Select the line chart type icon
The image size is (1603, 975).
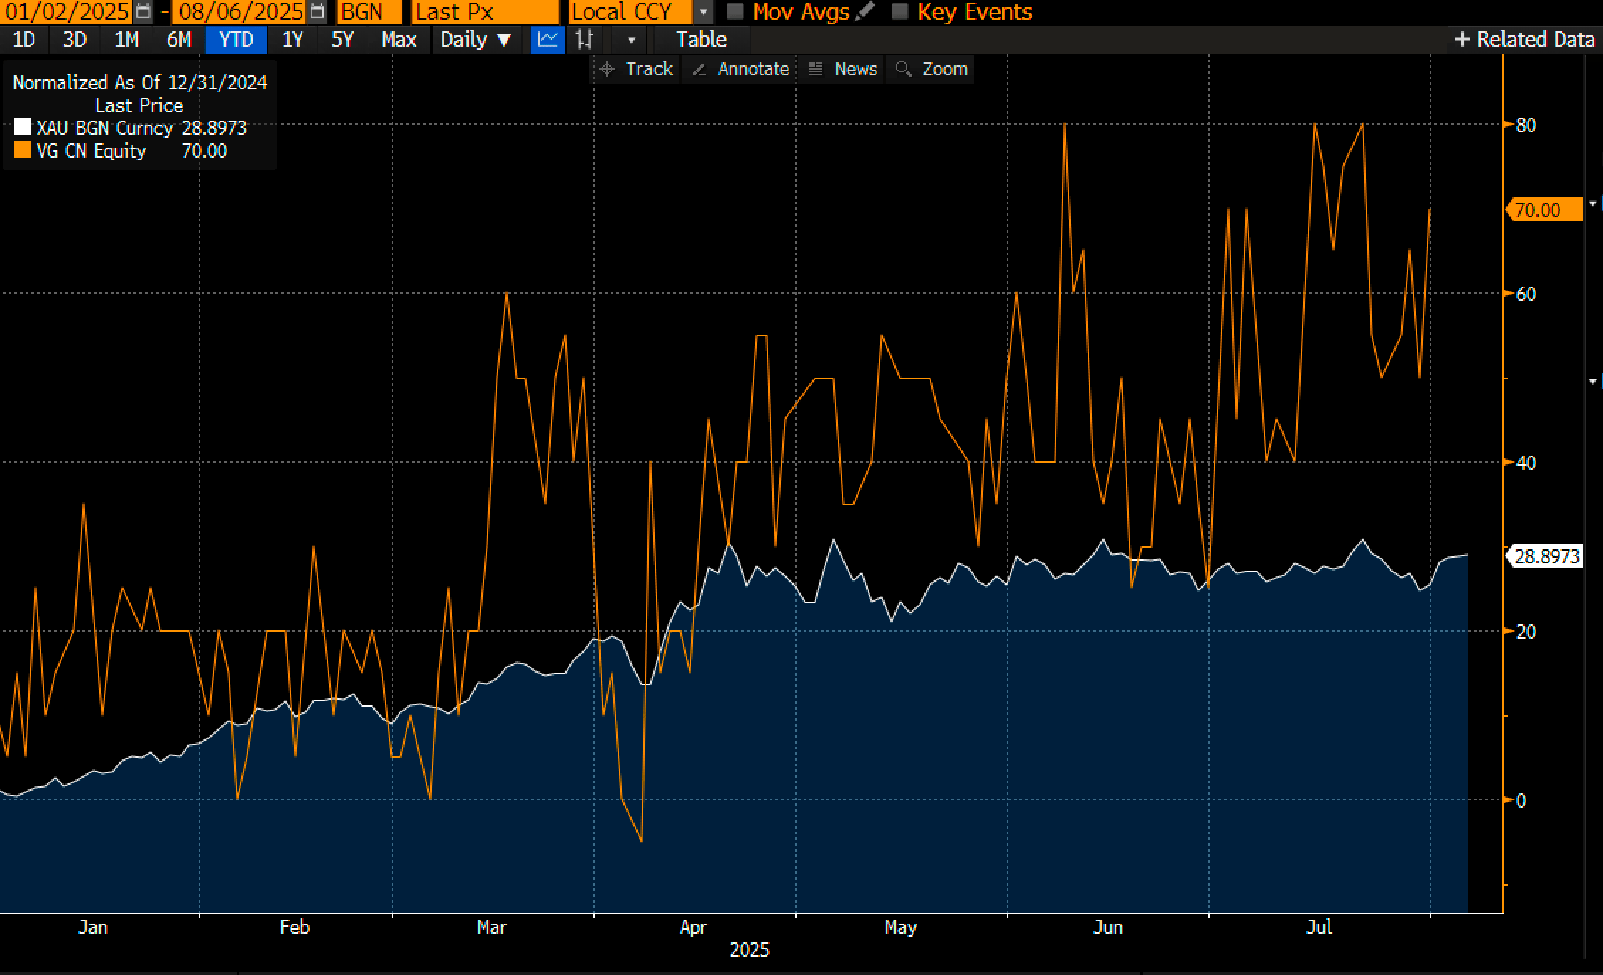(x=547, y=40)
